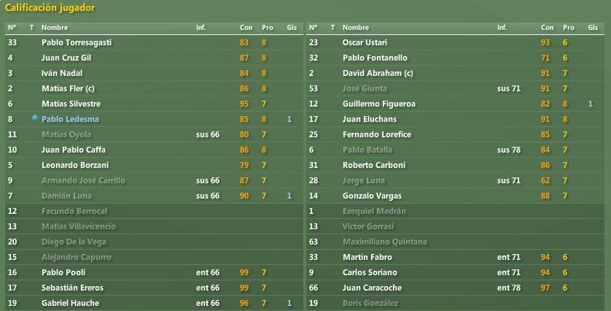The image size is (611, 311).
Task: Select substitute Gabriel Hauche row
Action: pyautogui.click(x=155, y=303)
